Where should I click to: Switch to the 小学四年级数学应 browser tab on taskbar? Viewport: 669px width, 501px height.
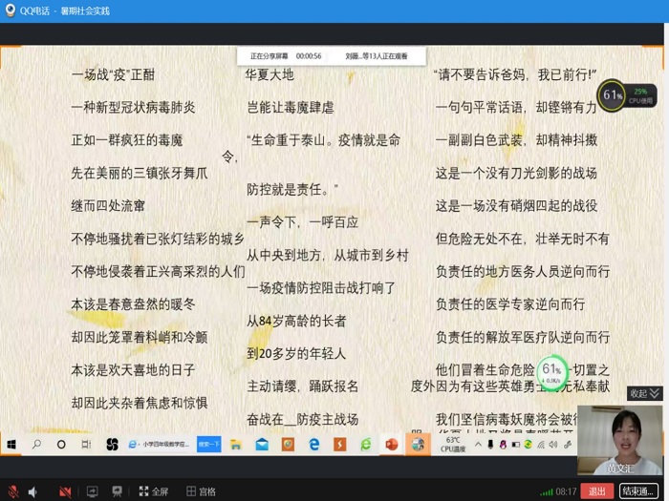click(x=159, y=444)
